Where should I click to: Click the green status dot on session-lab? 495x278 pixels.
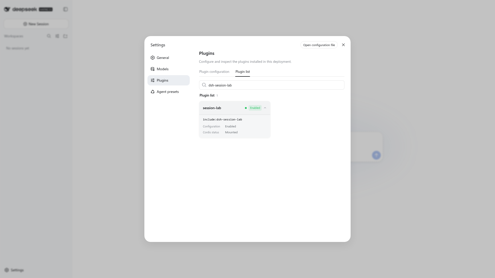click(x=246, y=108)
